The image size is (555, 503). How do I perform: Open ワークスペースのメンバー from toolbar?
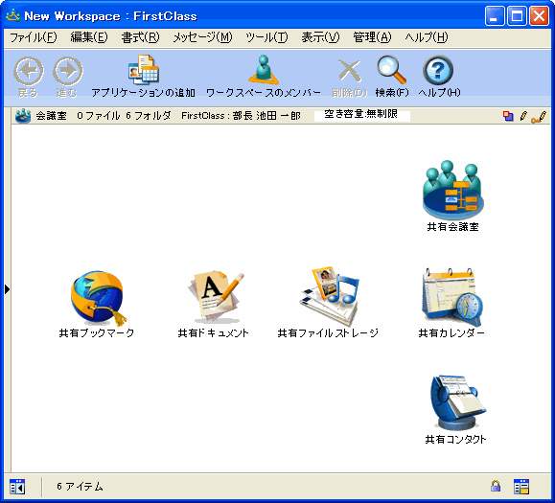(264, 77)
